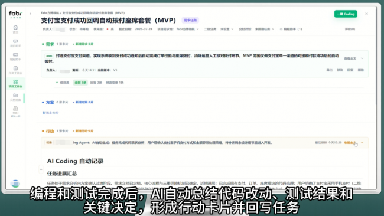Screen dimensions: 384x216
Task: Open the user avatar at sidebar bottom
Action: click(15, 183)
